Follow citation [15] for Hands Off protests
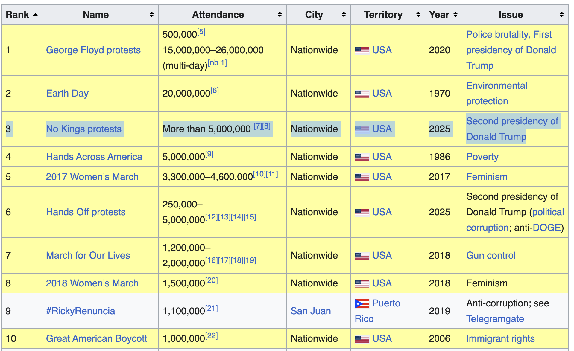574x351 pixels. tap(250, 217)
